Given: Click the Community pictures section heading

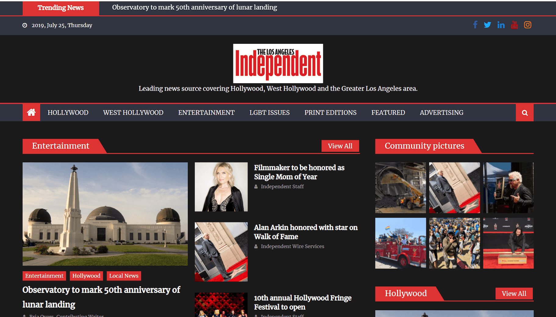Looking at the screenshot, I should point(424,146).
